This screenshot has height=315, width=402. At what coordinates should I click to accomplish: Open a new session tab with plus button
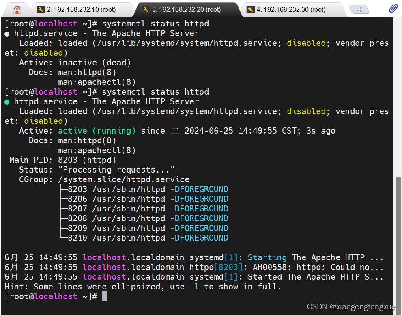tap(359, 10)
